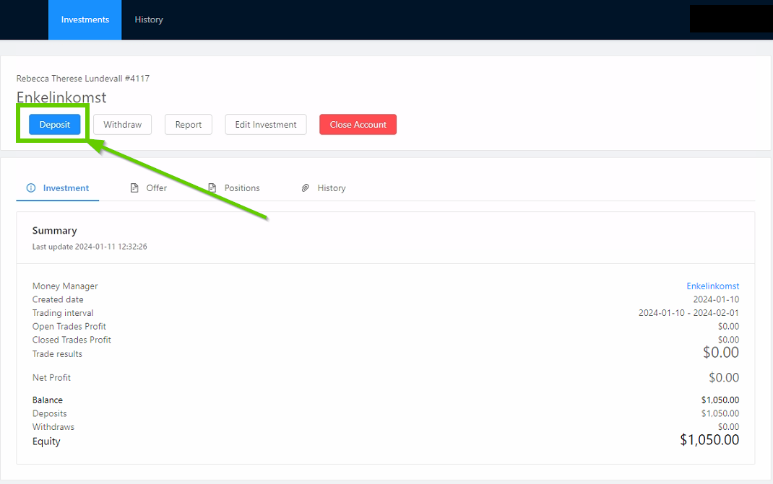Click the account name Rebecca Therese Lundevall #4117
This screenshot has height=484, width=773.
[x=83, y=79]
